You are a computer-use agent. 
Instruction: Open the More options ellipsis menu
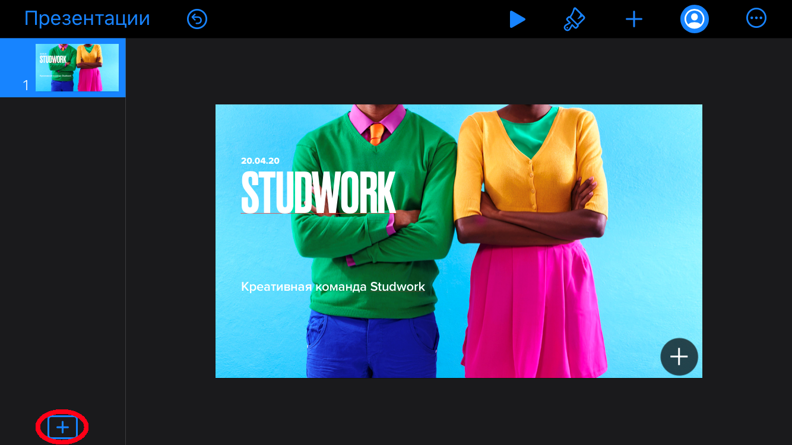pyautogui.click(x=756, y=18)
